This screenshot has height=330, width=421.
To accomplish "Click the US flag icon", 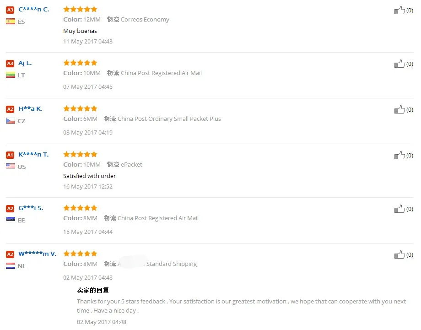I will click(x=11, y=166).
